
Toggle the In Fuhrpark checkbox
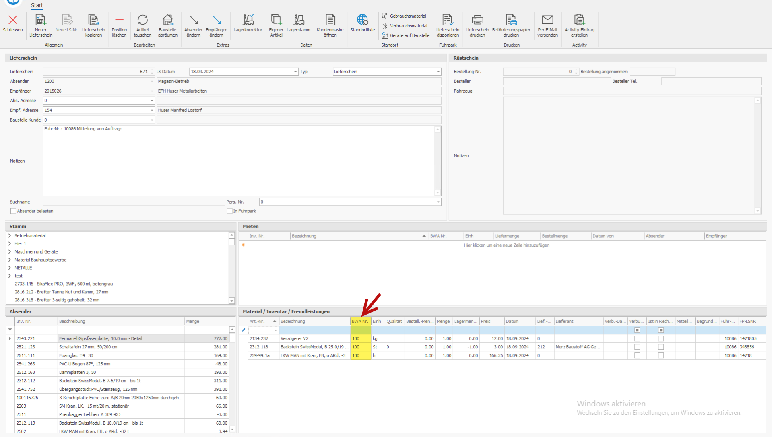(x=229, y=211)
